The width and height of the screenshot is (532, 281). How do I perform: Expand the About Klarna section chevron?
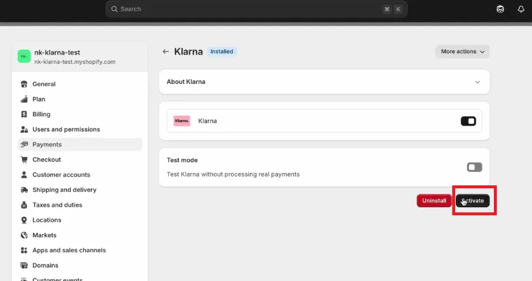pos(477,82)
